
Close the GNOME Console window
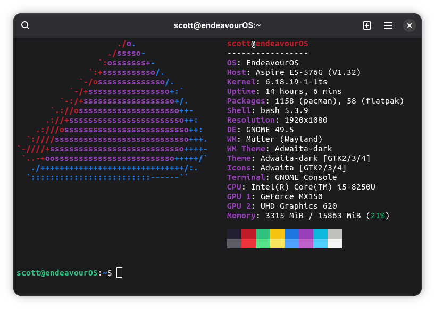pos(409,25)
